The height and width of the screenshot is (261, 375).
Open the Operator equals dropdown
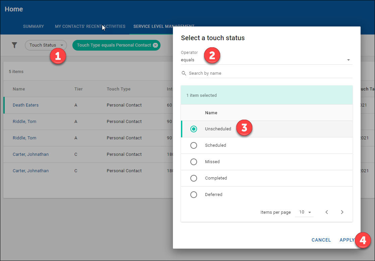266,60
